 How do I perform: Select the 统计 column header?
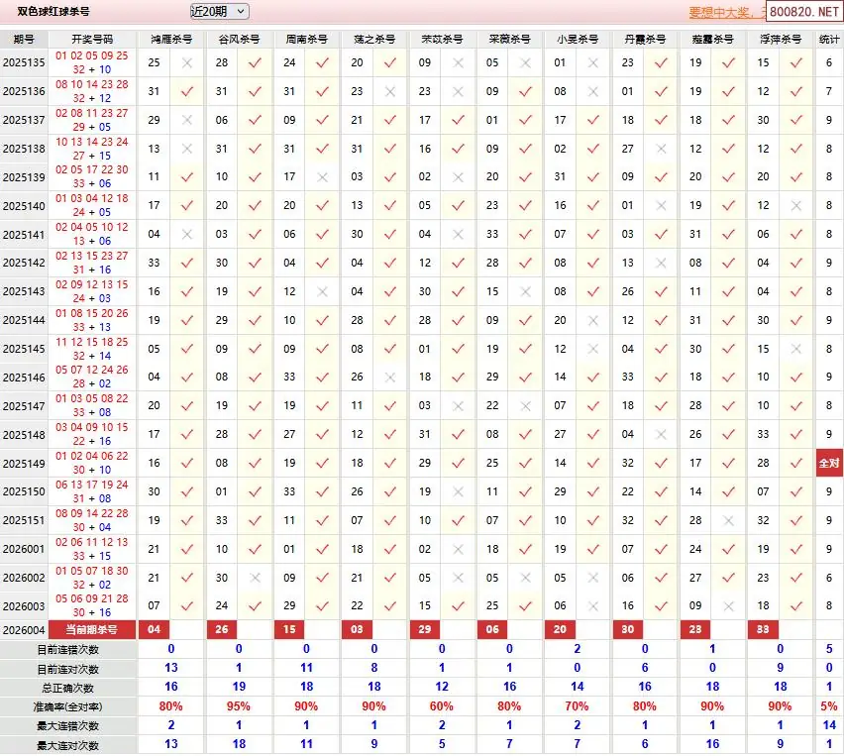coord(829,40)
